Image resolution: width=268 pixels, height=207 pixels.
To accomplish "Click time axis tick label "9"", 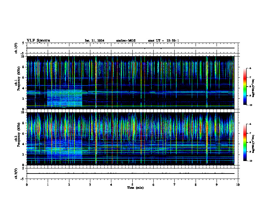I will pos(217,185).
